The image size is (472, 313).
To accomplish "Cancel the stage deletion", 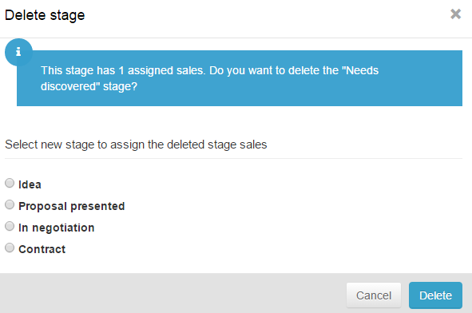I will click(x=374, y=295).
